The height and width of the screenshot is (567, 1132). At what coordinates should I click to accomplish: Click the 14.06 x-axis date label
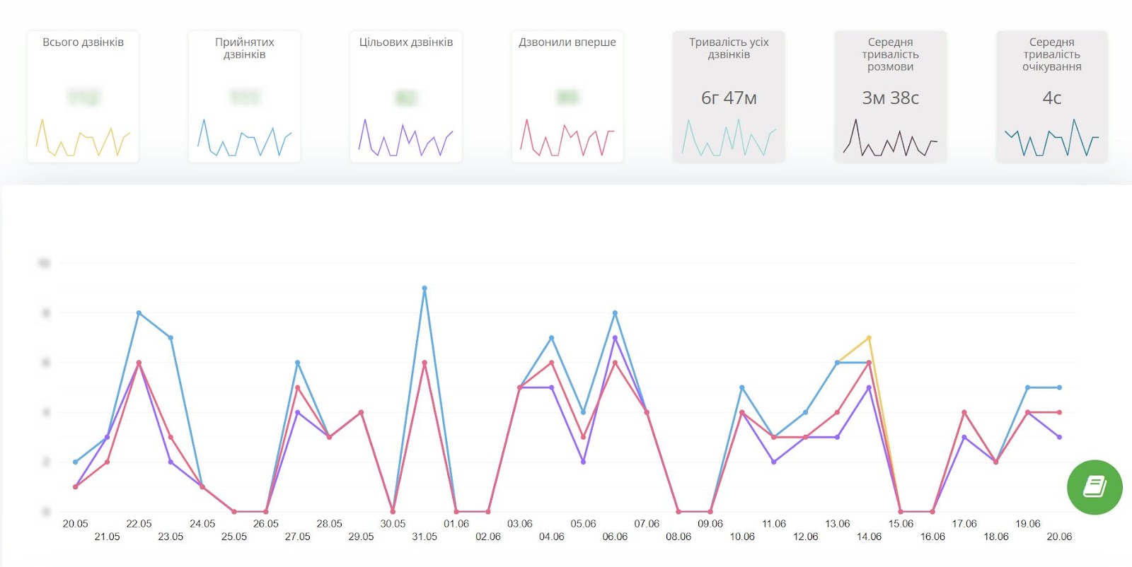point(869,537)
